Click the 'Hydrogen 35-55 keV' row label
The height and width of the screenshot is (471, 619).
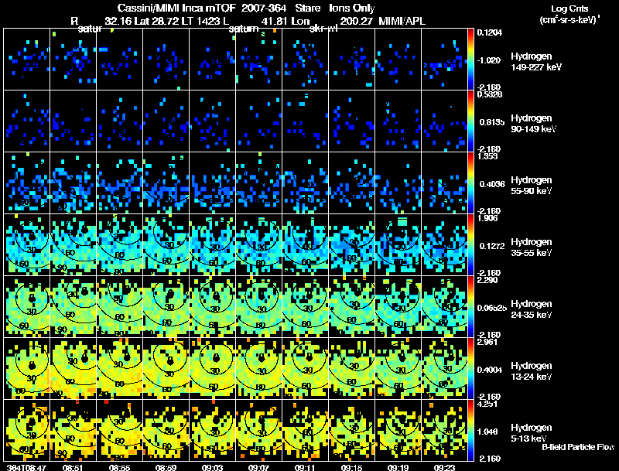(532, 247)
